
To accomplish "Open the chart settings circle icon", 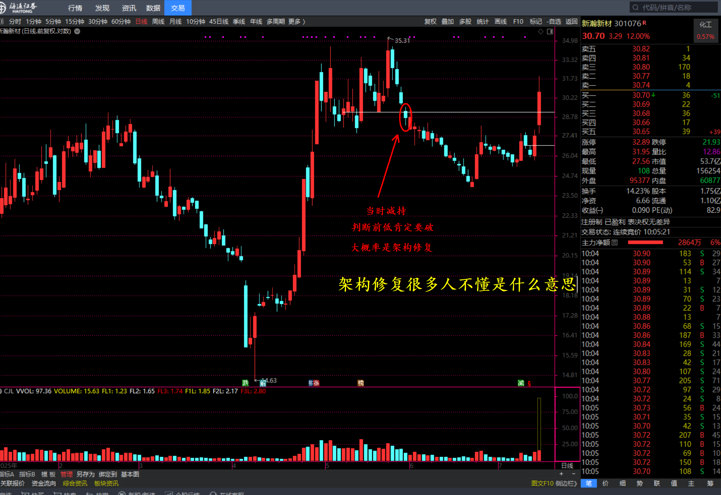I will 77,31.
